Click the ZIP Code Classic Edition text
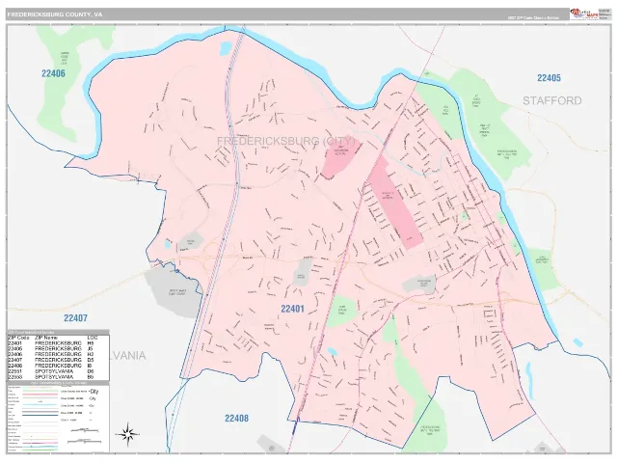This screenshot has width=617, height=463. [533, 17]
